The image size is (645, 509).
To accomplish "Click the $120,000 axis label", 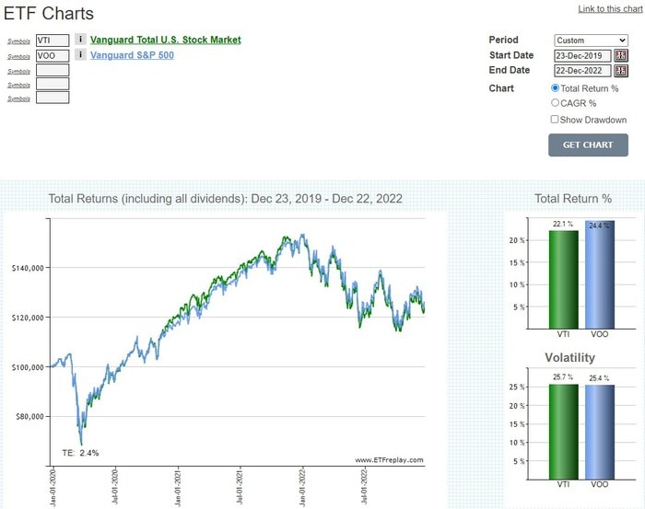I will click(28, 318).
